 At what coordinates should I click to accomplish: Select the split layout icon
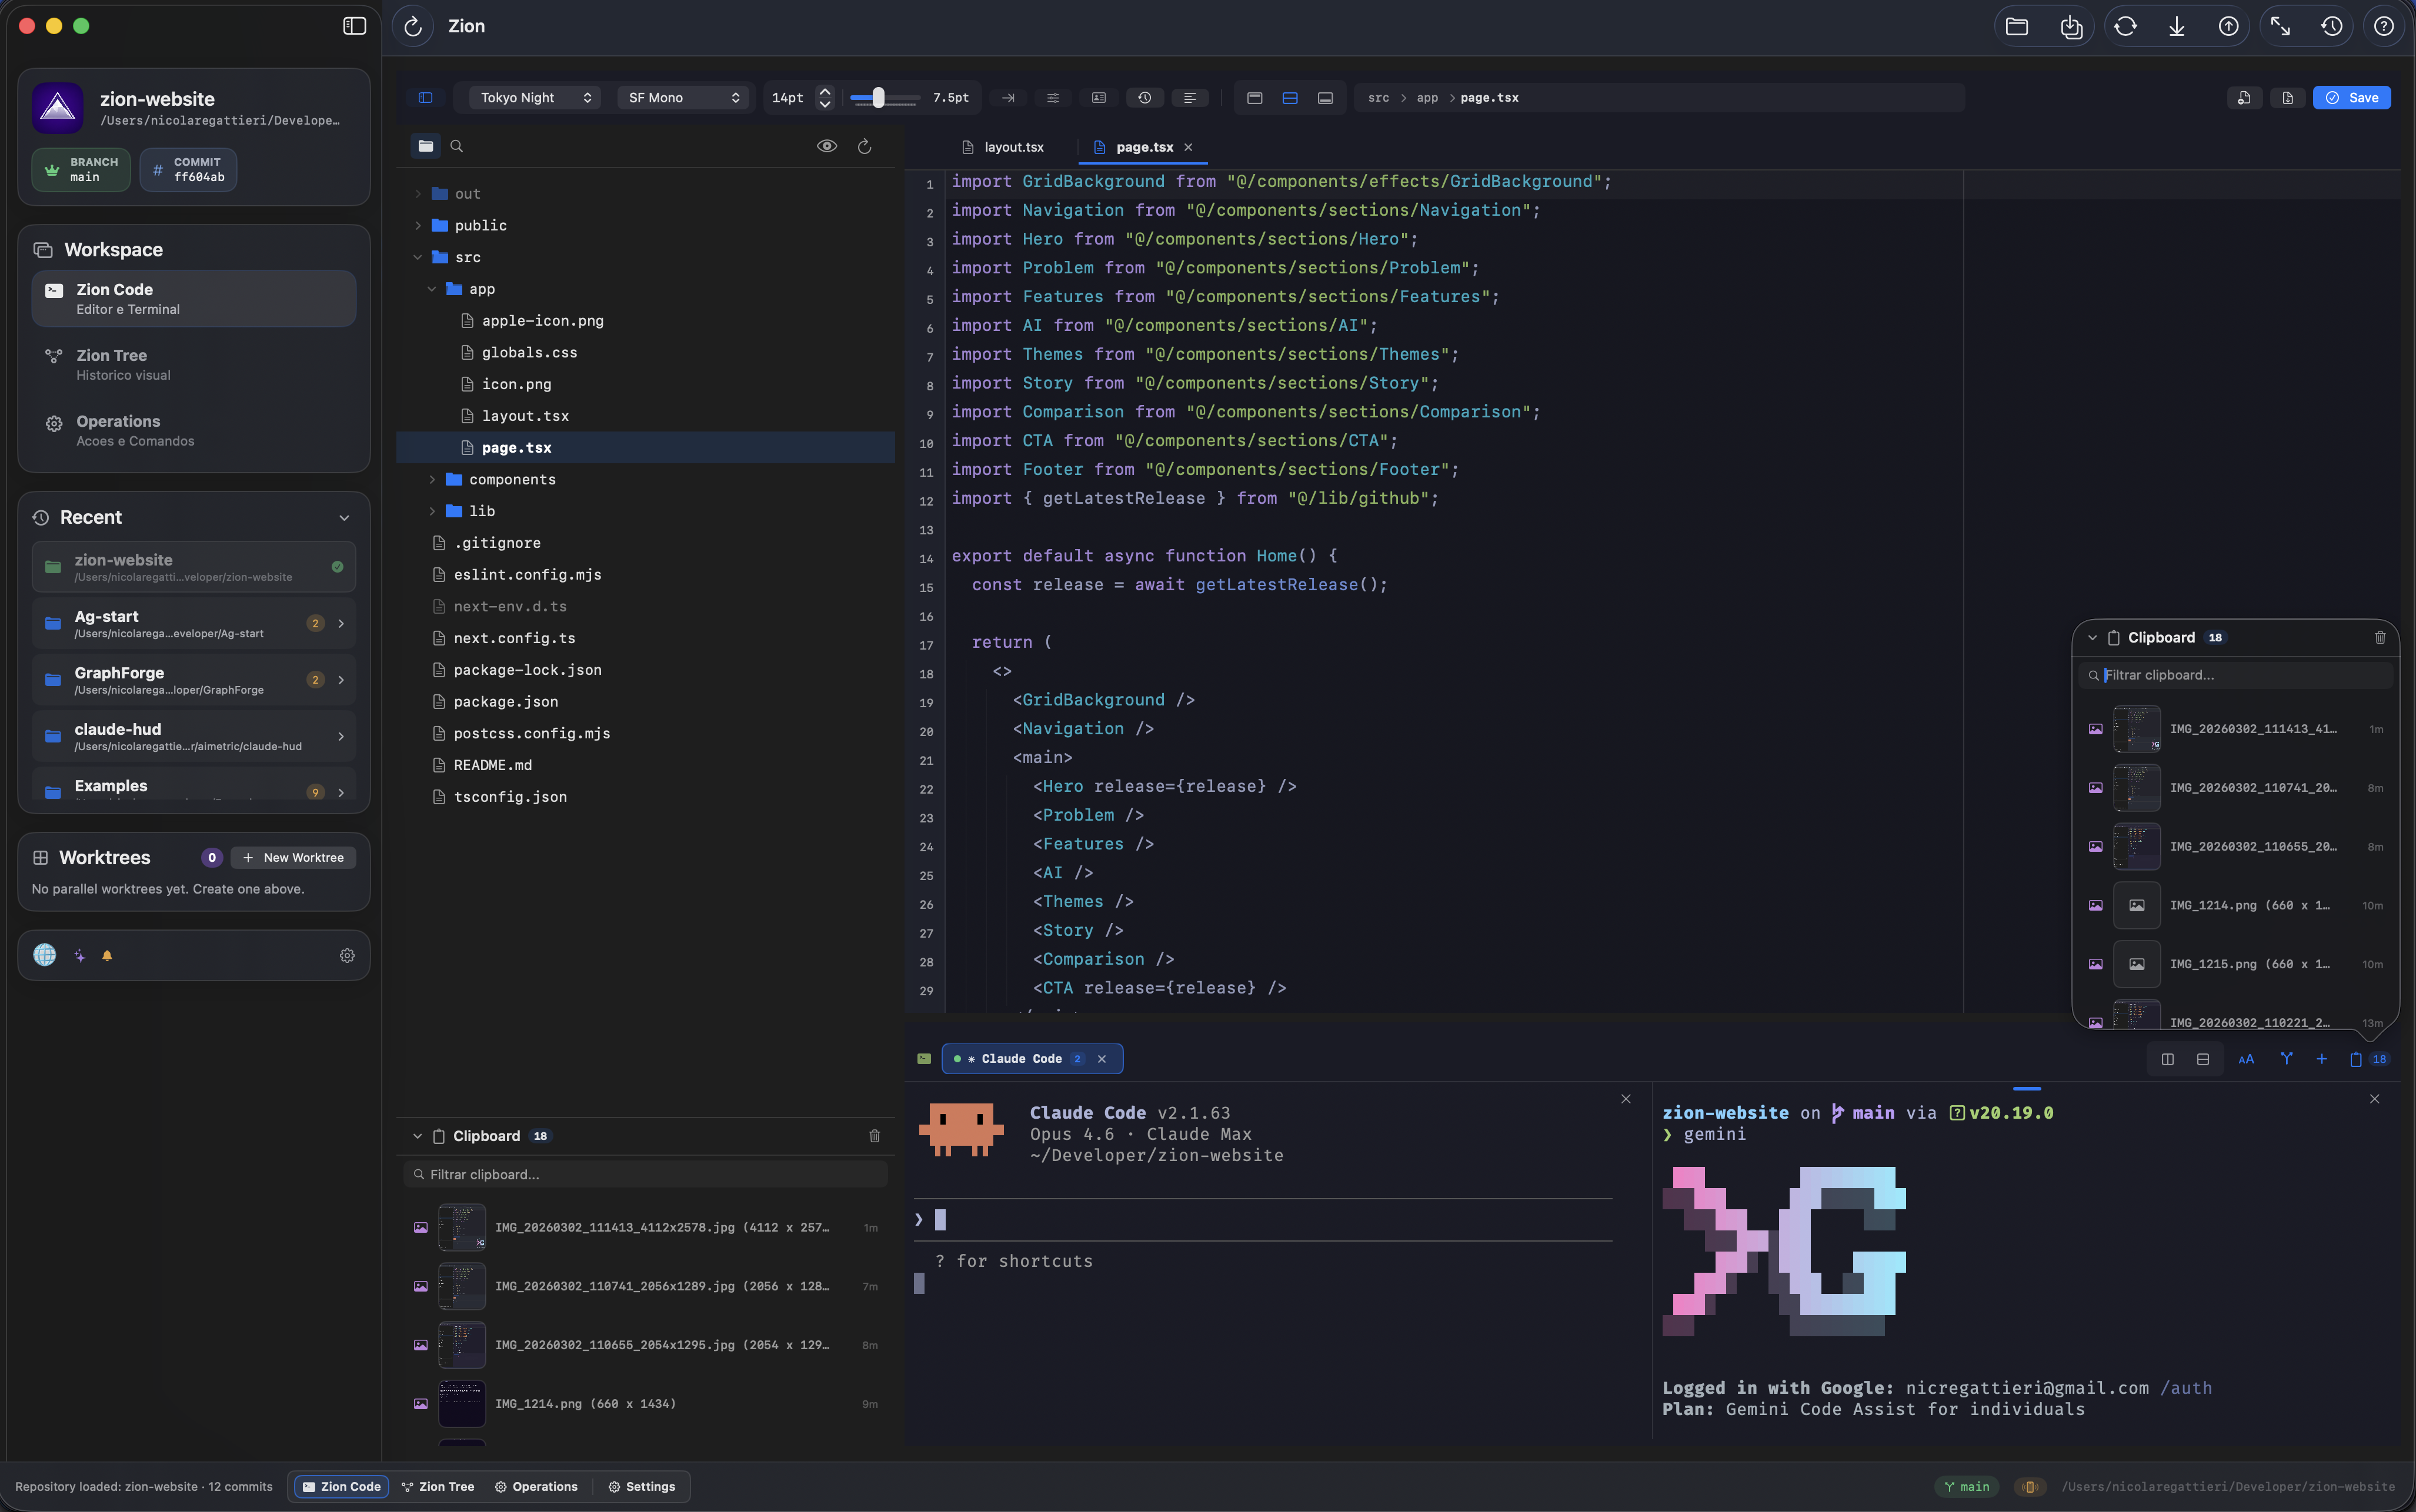pyautogui.click(x=1290, y=98)
